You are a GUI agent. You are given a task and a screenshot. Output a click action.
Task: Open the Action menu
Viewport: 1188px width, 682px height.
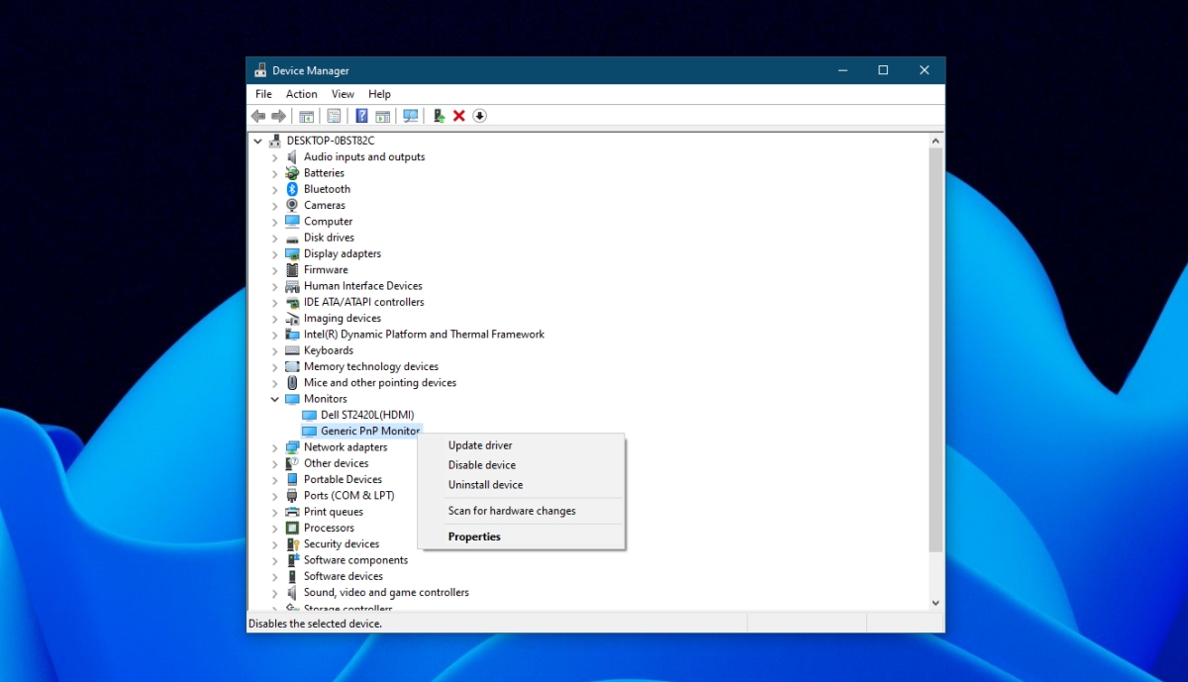click(302, 94)
